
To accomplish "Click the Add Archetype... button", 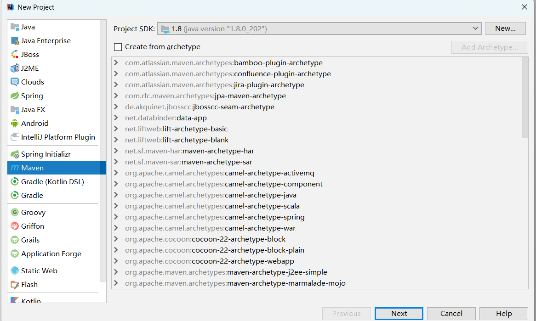I will click(490, 47).
